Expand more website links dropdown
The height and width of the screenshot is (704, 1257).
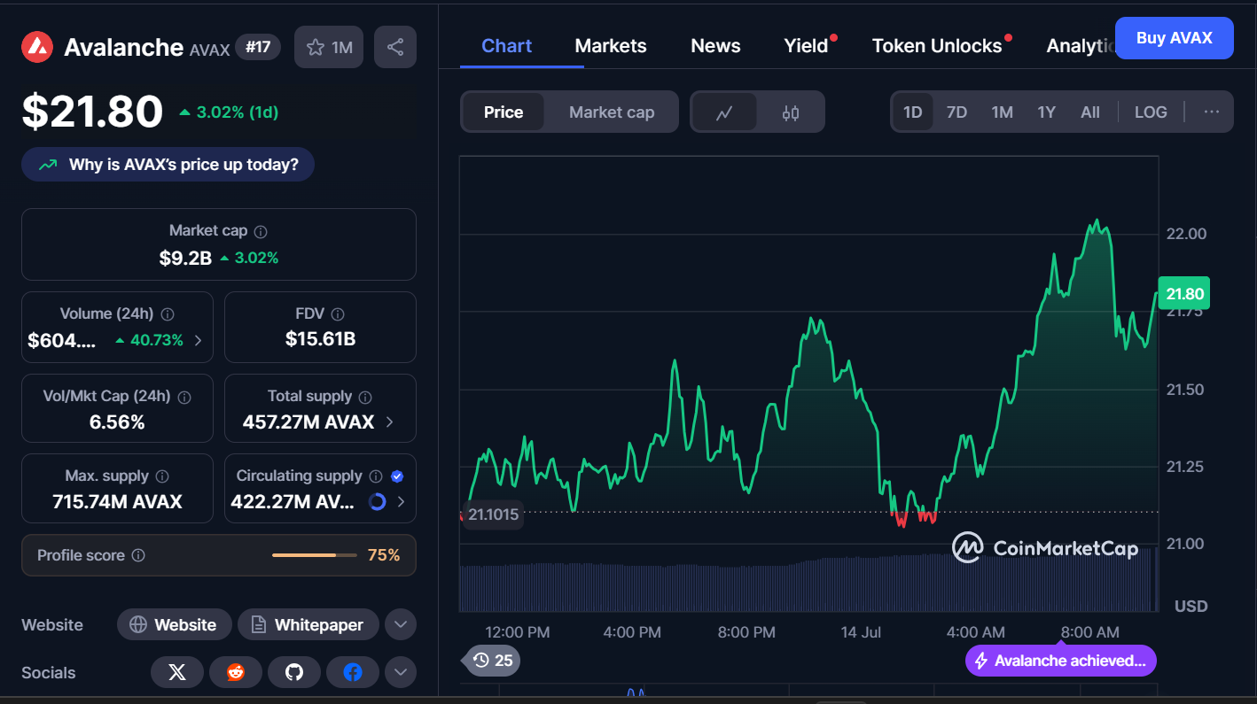[401, 624]
